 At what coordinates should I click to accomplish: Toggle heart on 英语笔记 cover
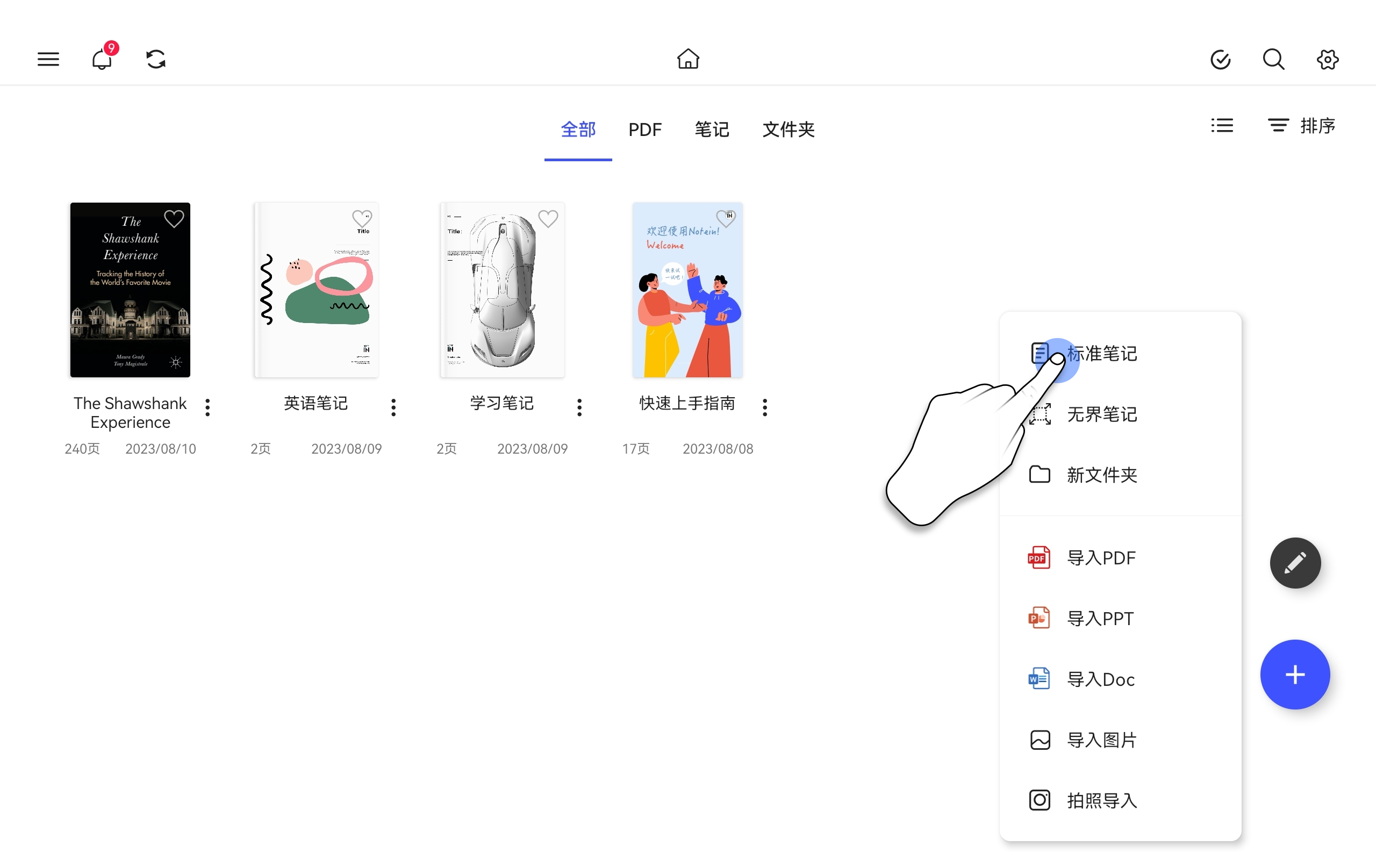pyautogui.click(x=362, y=219)
